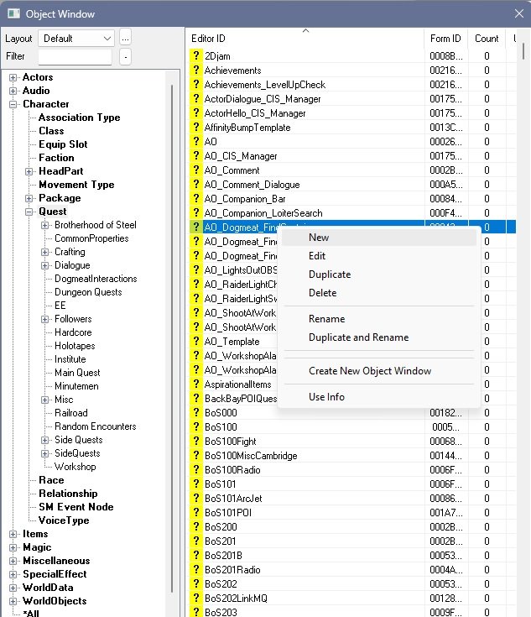Expand the HeadPart node

29,171
